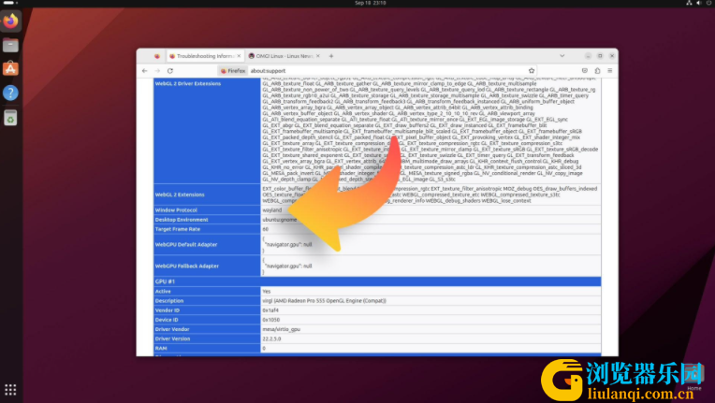Switch to Troubleshooting Information tab

pos(205,56)
